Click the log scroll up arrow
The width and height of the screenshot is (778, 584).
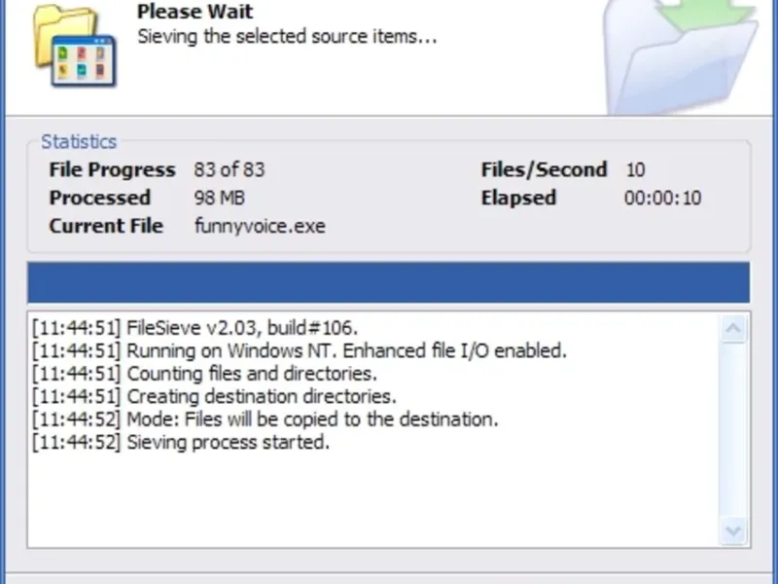[x=733, y=330]
